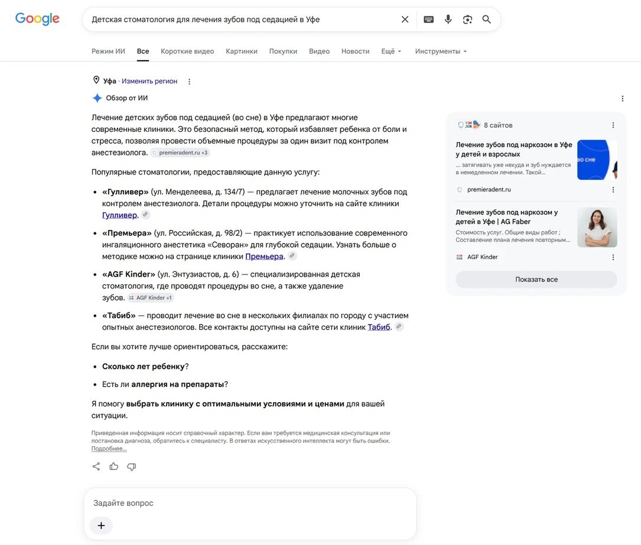Click the Изменить регион link
This screenshot has width=641, height=545.
pos(149,81)
